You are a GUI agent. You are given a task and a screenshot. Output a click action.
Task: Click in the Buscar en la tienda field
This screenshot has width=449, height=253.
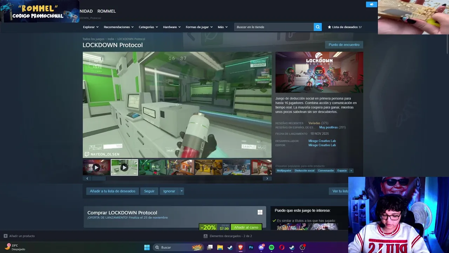(274, 27)
